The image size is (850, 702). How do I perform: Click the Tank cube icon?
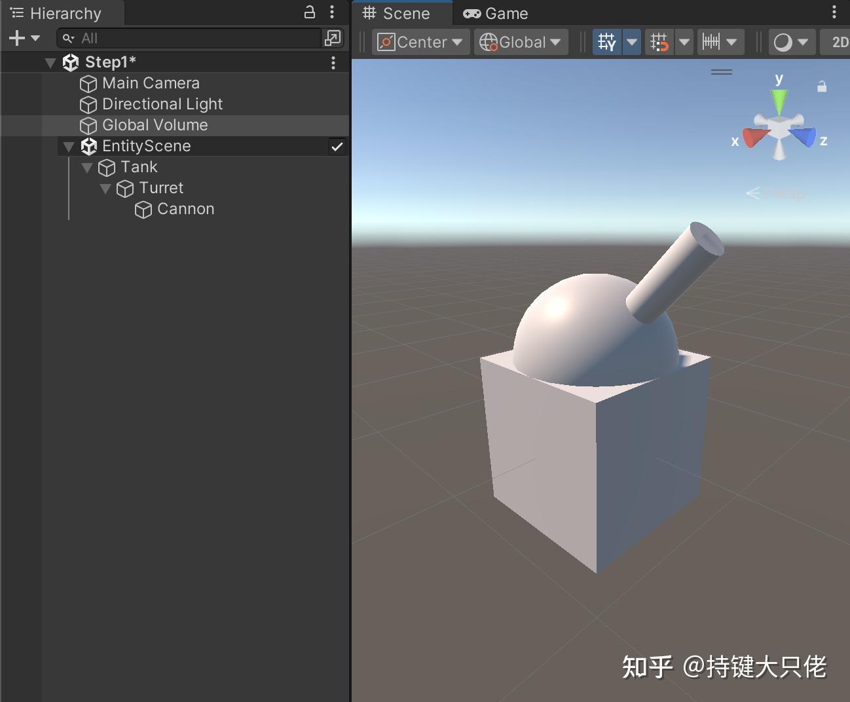click(x=107, y=168)
